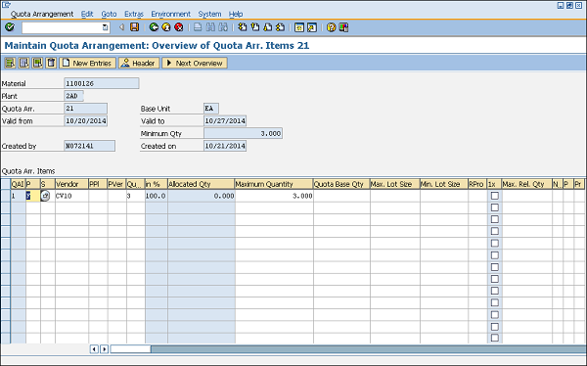
Task: Click the Minimum Qty field 3.000
Action: [243, 133]
